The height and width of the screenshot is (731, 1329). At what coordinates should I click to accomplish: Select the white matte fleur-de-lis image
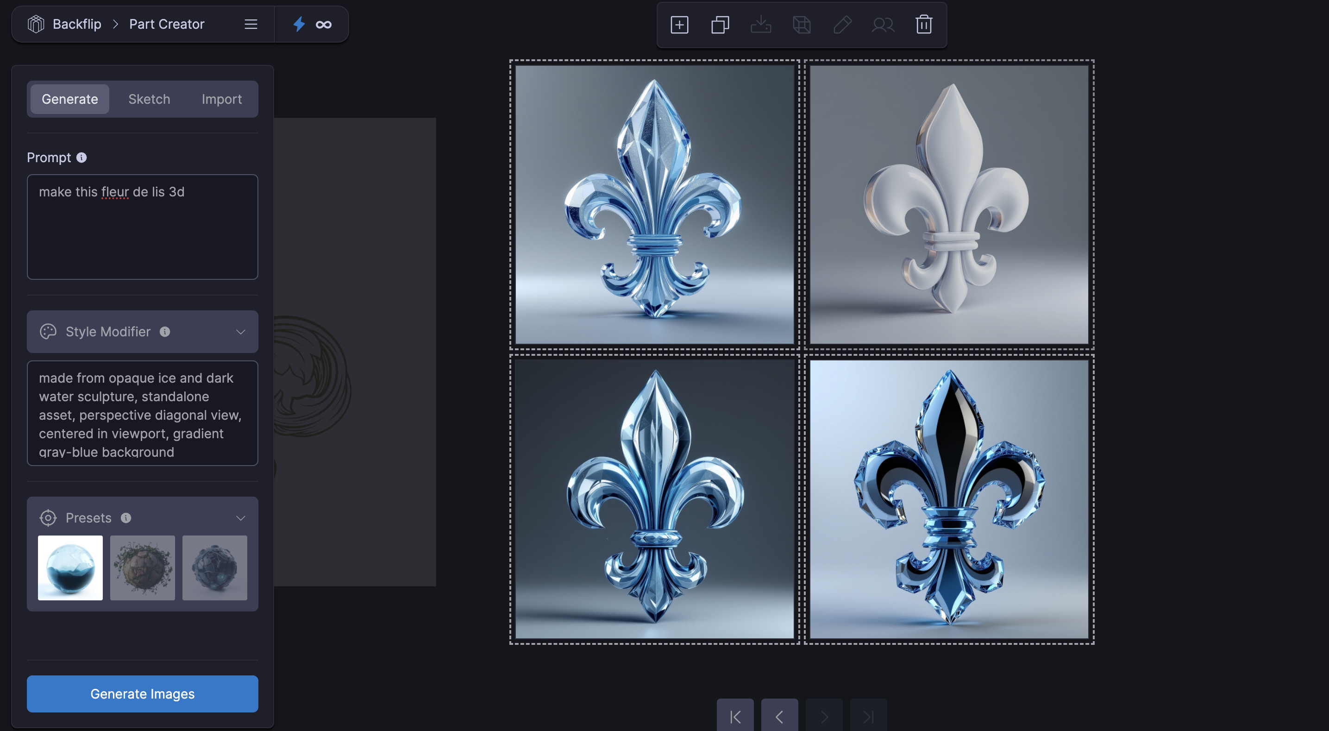pyautogui.click(x=949, y=204)
